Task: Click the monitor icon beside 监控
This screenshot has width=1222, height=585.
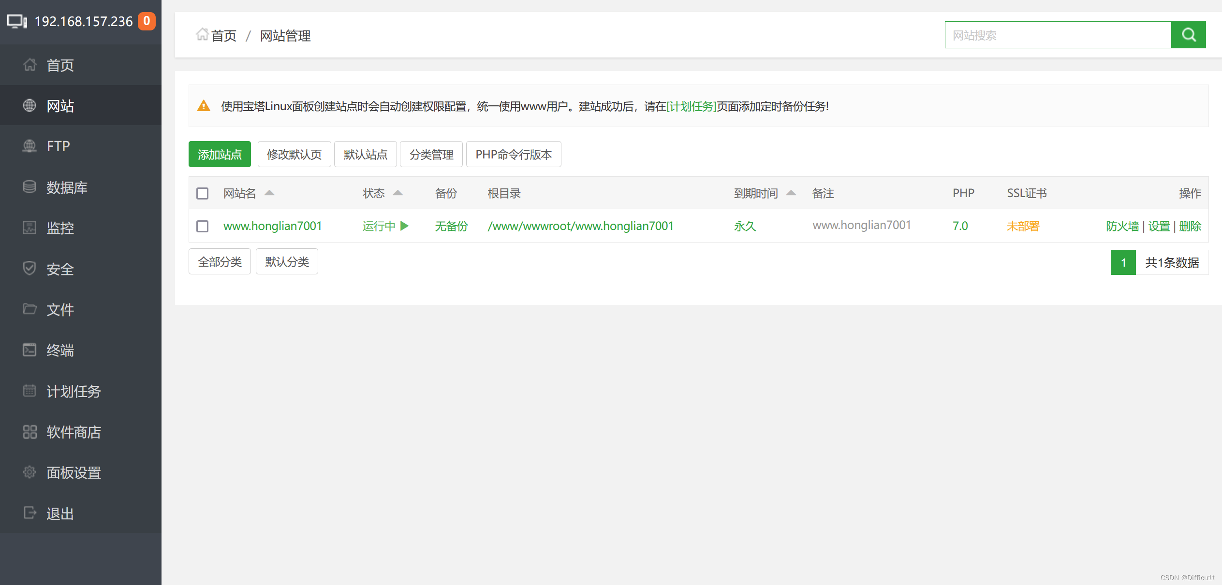Action: coord(29,228)
